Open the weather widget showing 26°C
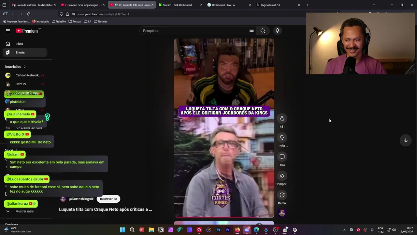417x235 pixels. (18, 230)
